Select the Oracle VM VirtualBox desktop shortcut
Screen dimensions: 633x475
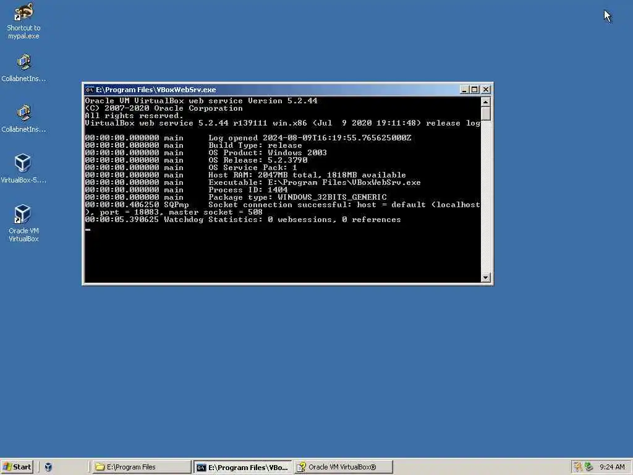coord(23,224)
